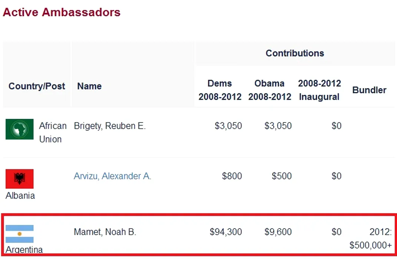The image size is (397, 259).
Task: Click the African Union post label
Action: 53,132
